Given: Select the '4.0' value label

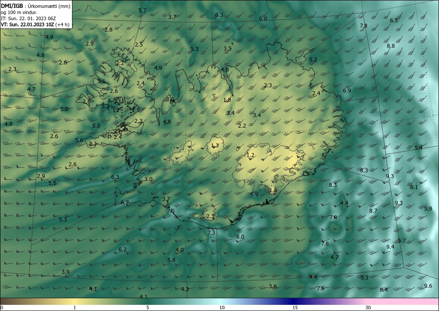Looking at the screenshot, I should tap(180, 250).
